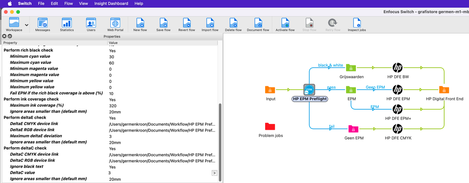
Task: Select the EPM folder on canvas
Action: (x=351, y=90)
